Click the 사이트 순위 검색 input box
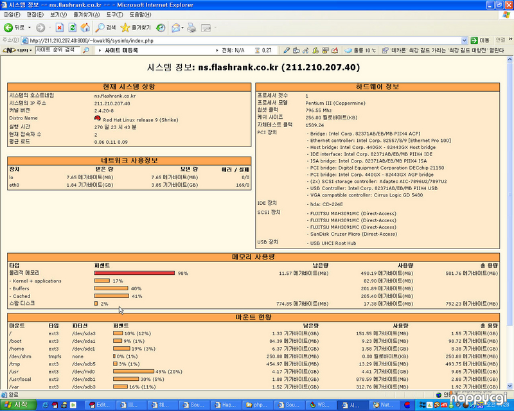Screen dimensions: 514x411 (57, 50)
